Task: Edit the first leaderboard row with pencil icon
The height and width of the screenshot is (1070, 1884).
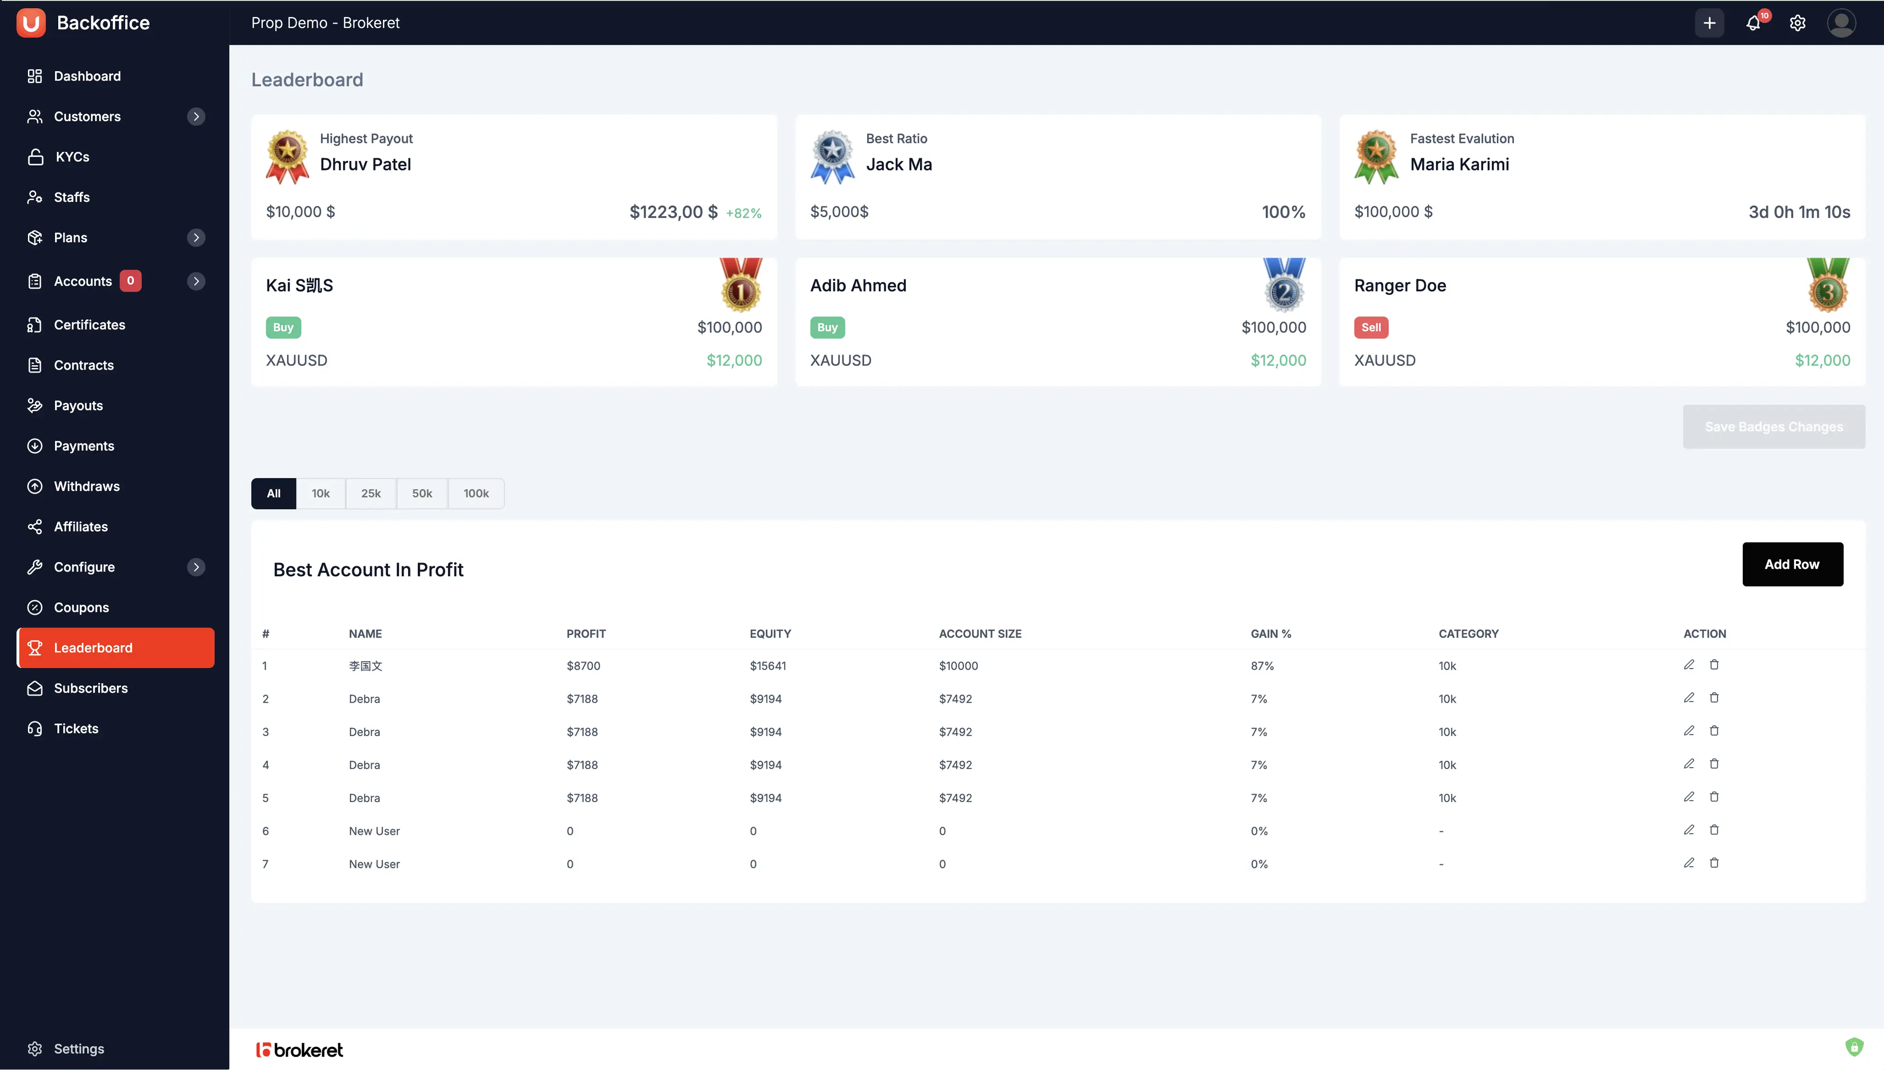Action: (x=1689, y=664)
